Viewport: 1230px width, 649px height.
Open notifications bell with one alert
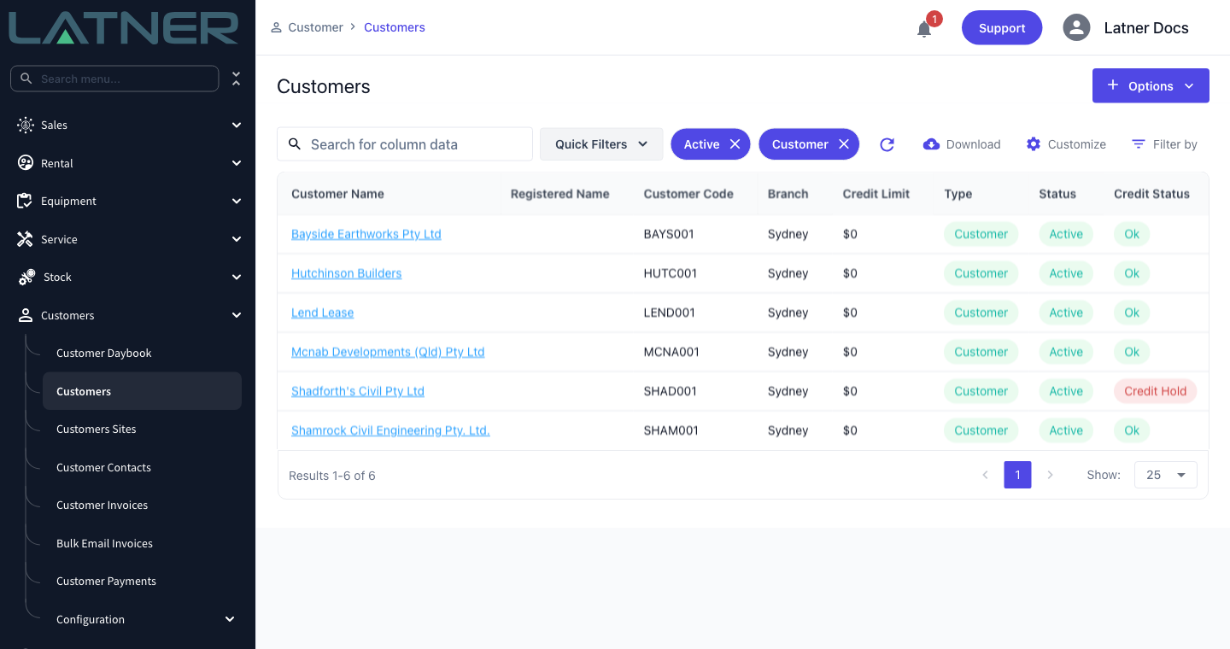tap(924, 29)
